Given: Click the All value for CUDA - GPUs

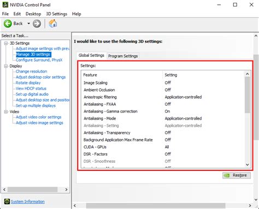Looking at the screenshot, I should click(167, 147).
